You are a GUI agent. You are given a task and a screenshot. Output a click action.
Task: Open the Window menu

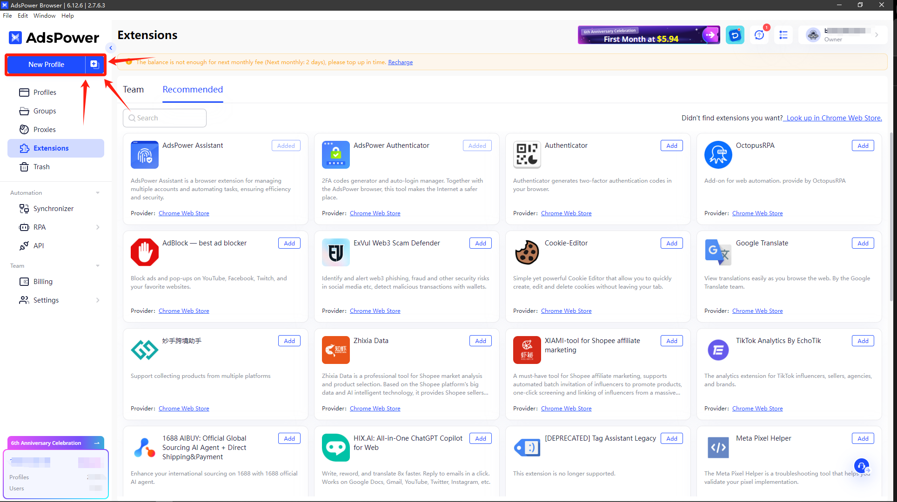pyautogui.click(x=44, y=16)
